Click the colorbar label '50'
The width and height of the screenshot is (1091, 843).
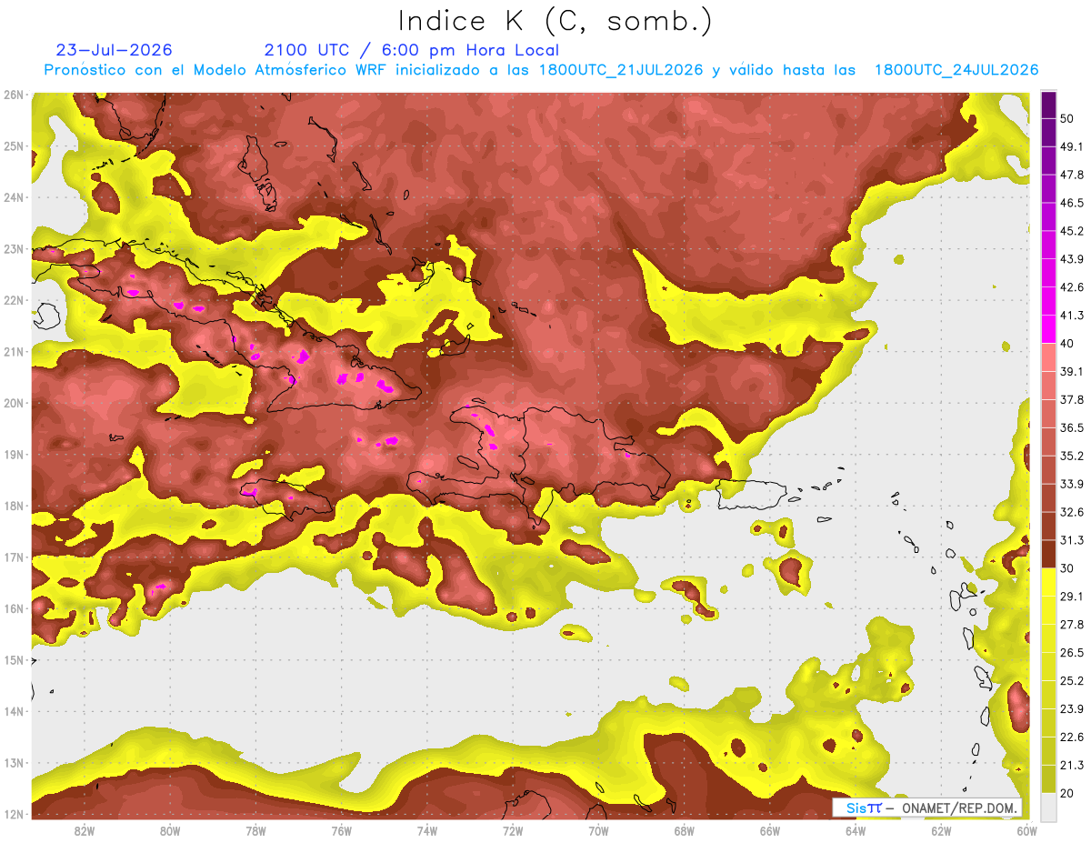[1067, 119]
